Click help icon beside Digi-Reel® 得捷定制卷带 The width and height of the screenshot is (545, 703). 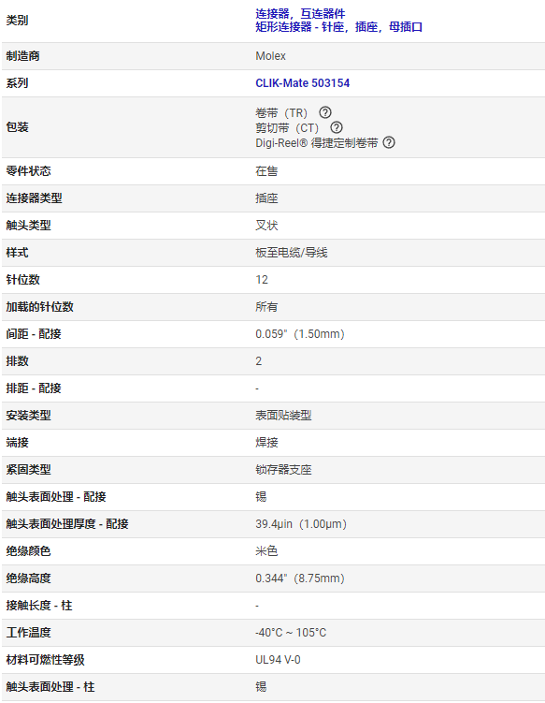389,142
